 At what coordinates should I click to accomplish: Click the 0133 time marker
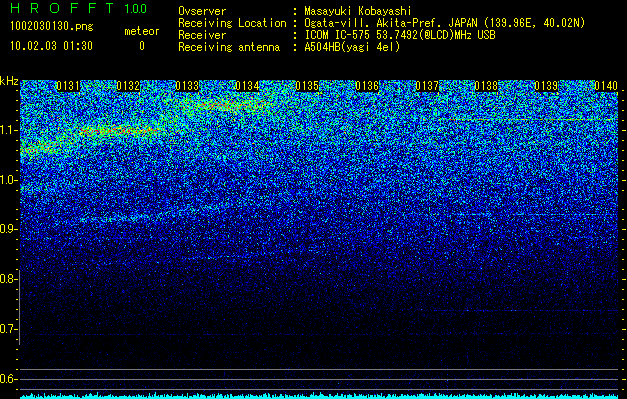187,86
